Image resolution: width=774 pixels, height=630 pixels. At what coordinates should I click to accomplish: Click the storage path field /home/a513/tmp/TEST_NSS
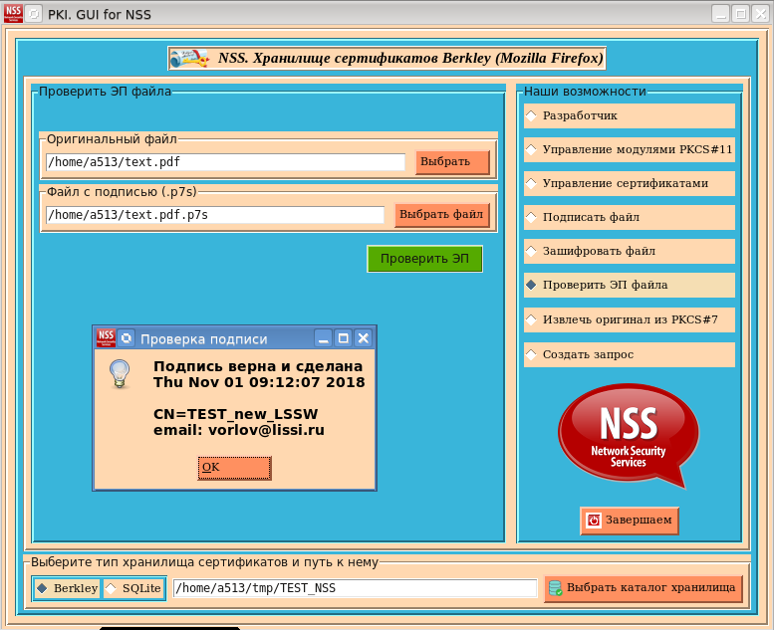tap(355, 588)
